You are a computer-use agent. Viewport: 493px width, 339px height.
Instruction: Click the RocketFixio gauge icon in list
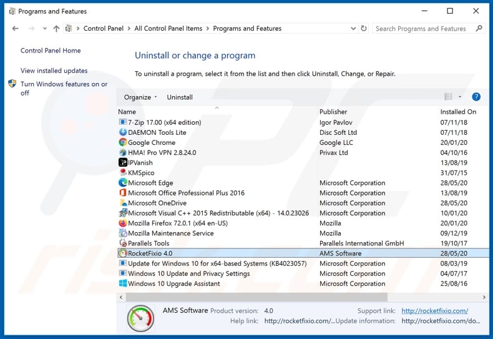pos(123,253)
